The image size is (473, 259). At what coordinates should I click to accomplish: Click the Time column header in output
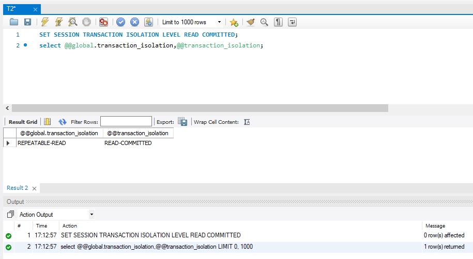tap(42, 226)
